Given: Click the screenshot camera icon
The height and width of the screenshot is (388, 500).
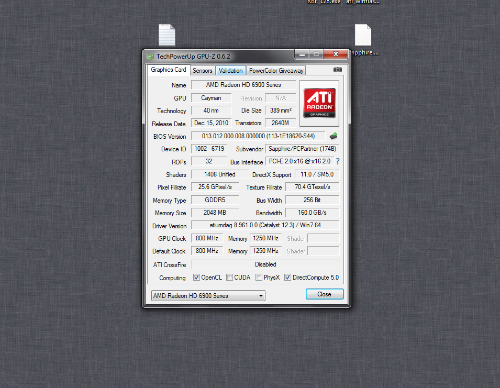Looking at the screenshot, I should (x=337, y=70).
